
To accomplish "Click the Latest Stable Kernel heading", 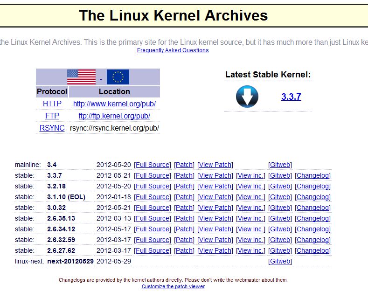I will click(x=268, y=75).
